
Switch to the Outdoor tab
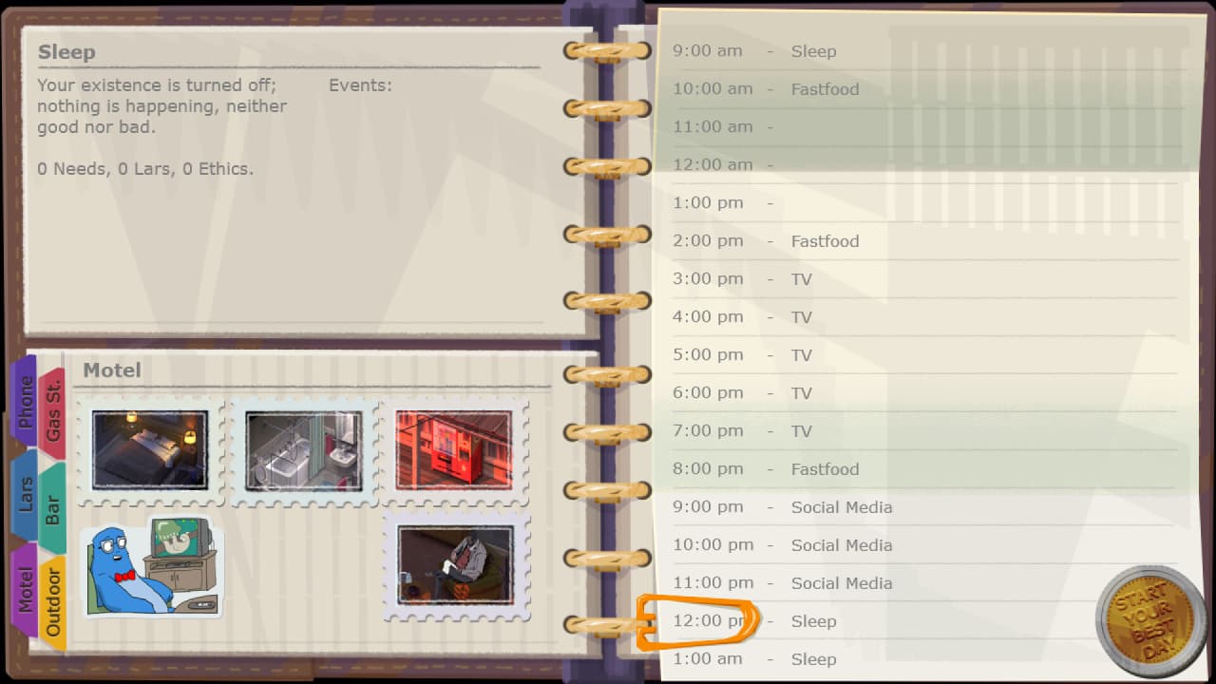(x=54, y=599)
